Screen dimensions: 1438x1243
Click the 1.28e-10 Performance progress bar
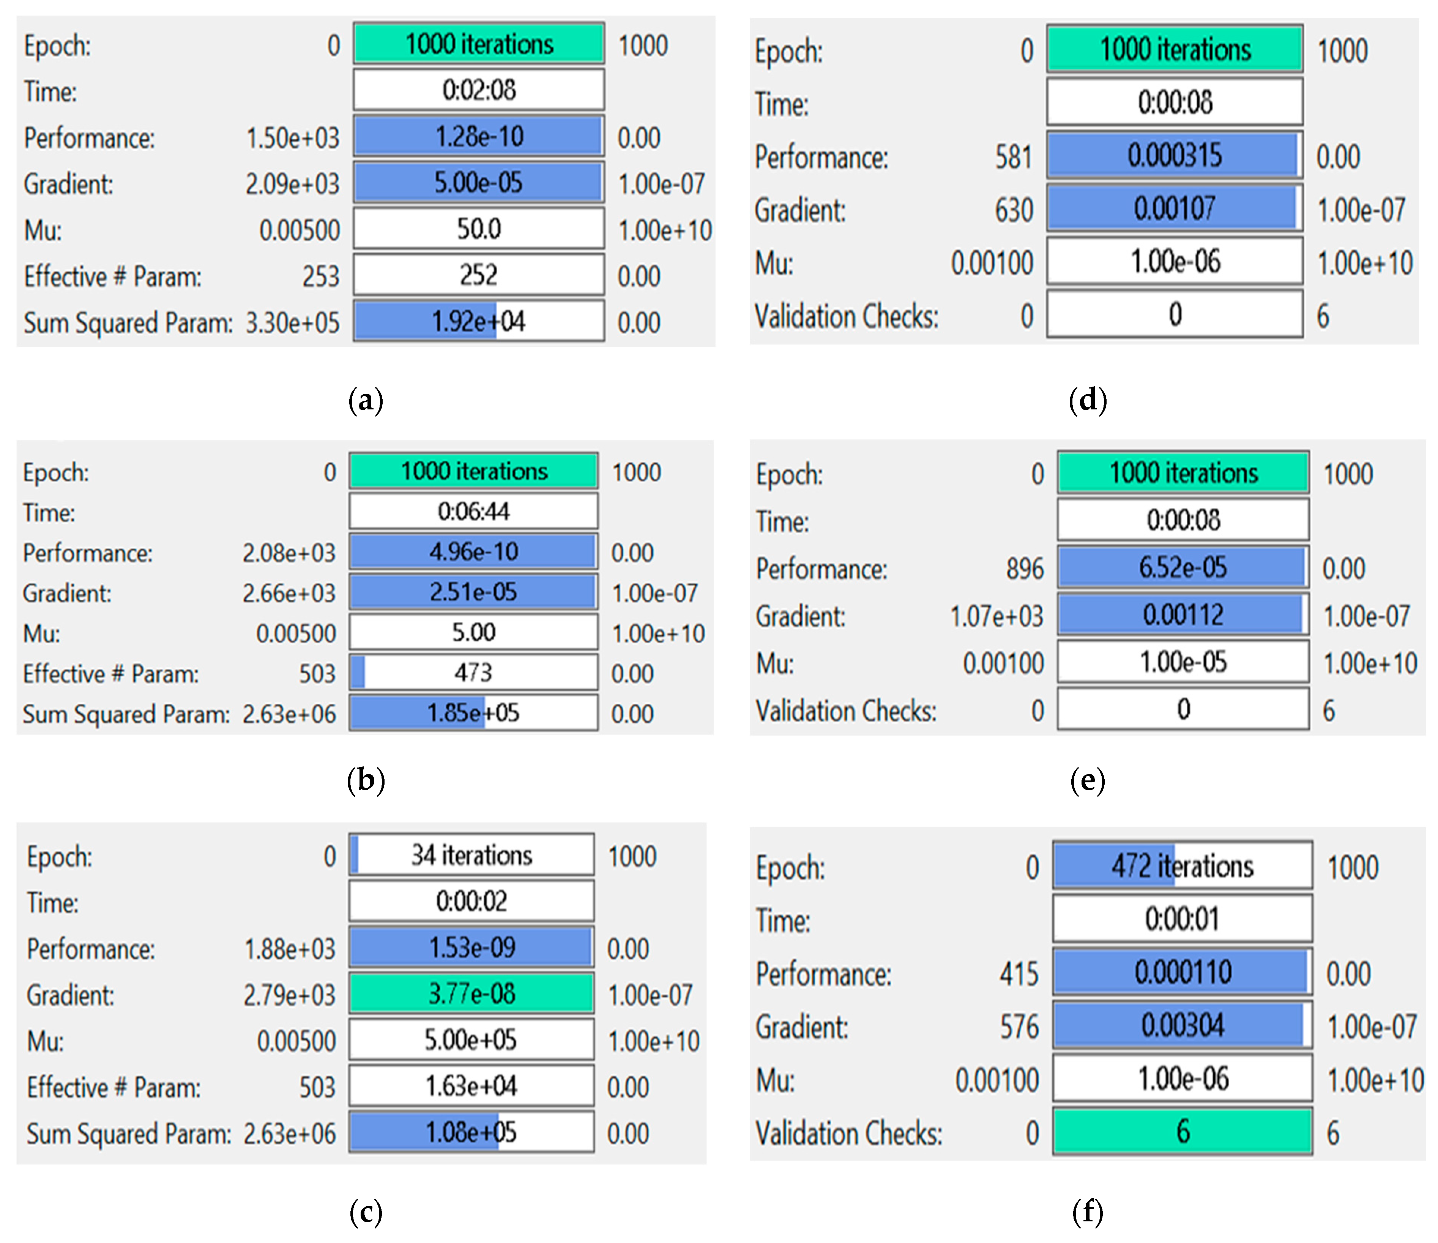point(478,136)
